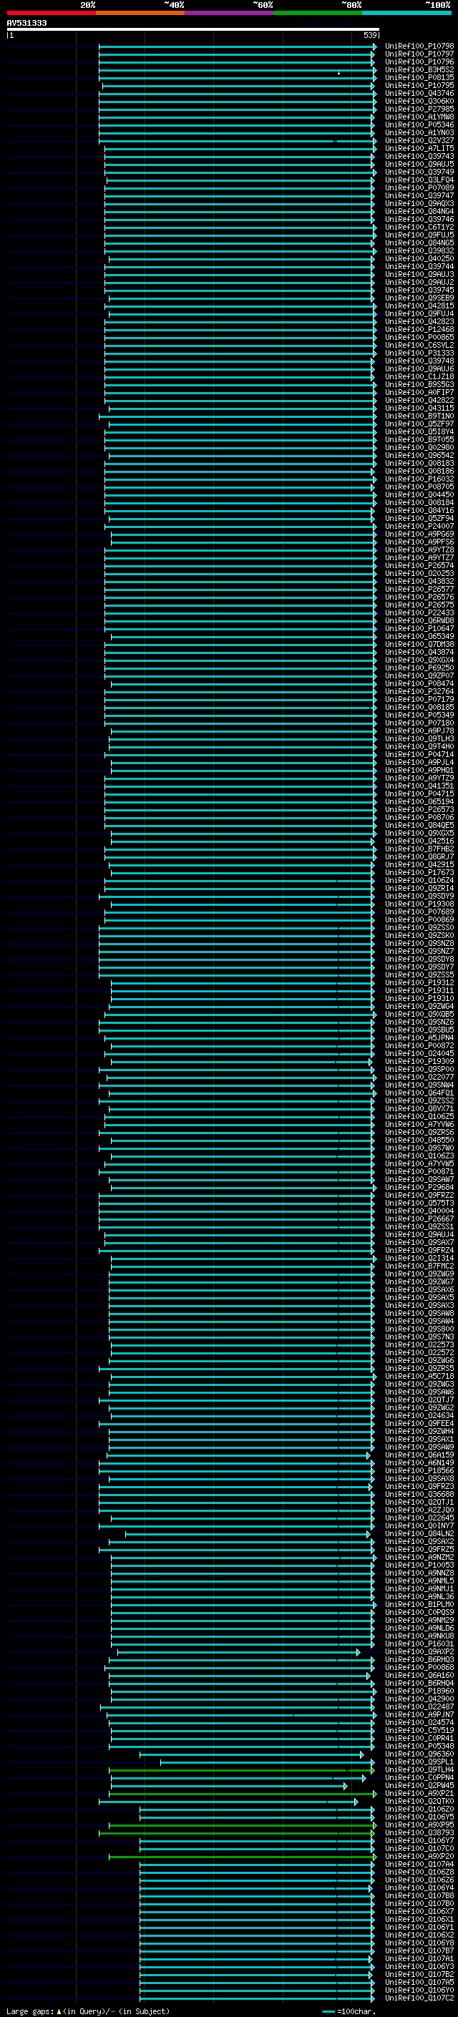Viewport: 458px width, 2017px height.
Task: Click the AV531333 query name
Action: point(26,23)
